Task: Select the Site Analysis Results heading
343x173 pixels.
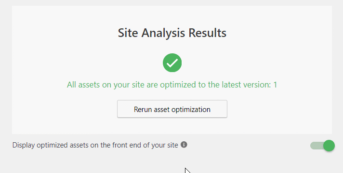Action: [x=172, y=33]
